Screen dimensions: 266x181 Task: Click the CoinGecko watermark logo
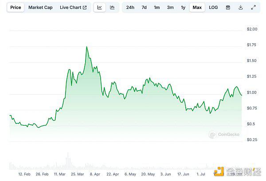(x=224, y=135)
